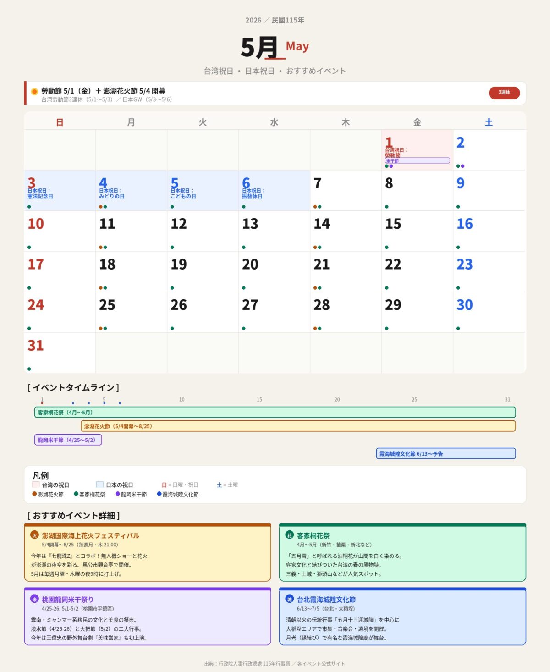Click the blue 霞海城隍文化節 legend dot

click(x=159, y=494)
